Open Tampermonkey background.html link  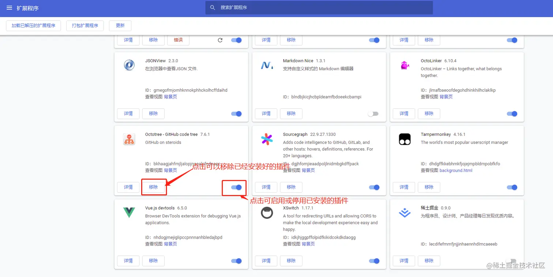456,171
